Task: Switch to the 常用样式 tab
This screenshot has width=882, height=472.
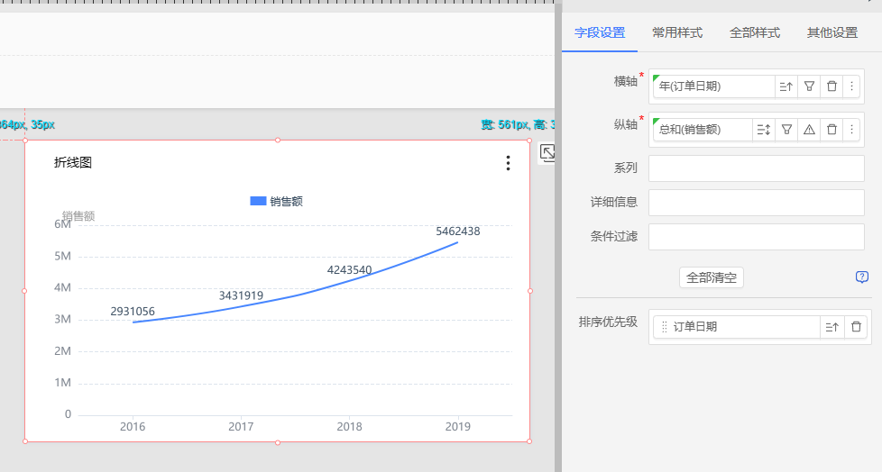Action: click(x=677, y=32)
